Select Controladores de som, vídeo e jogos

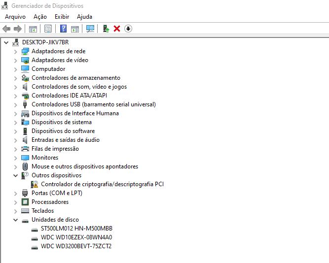coord(79,87)
